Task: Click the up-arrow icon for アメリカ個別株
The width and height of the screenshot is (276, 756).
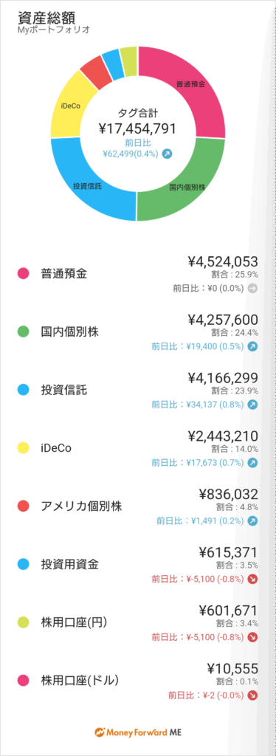Action: pos(252,520)
